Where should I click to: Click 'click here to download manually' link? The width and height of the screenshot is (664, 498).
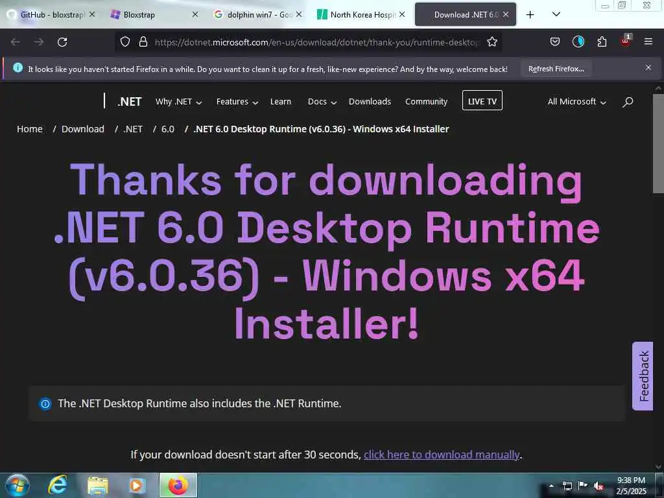(441, 455)
